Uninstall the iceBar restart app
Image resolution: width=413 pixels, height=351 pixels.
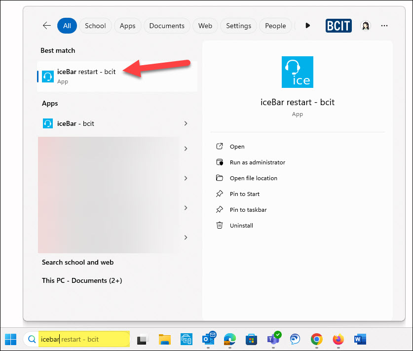(x=241, y=225)
